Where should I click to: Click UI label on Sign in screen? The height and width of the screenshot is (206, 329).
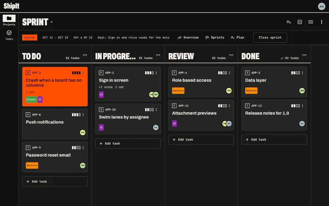click(101, 94)
